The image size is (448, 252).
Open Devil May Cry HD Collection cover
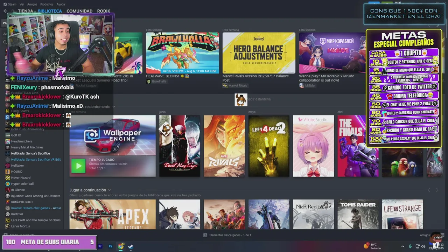point(180,146)
